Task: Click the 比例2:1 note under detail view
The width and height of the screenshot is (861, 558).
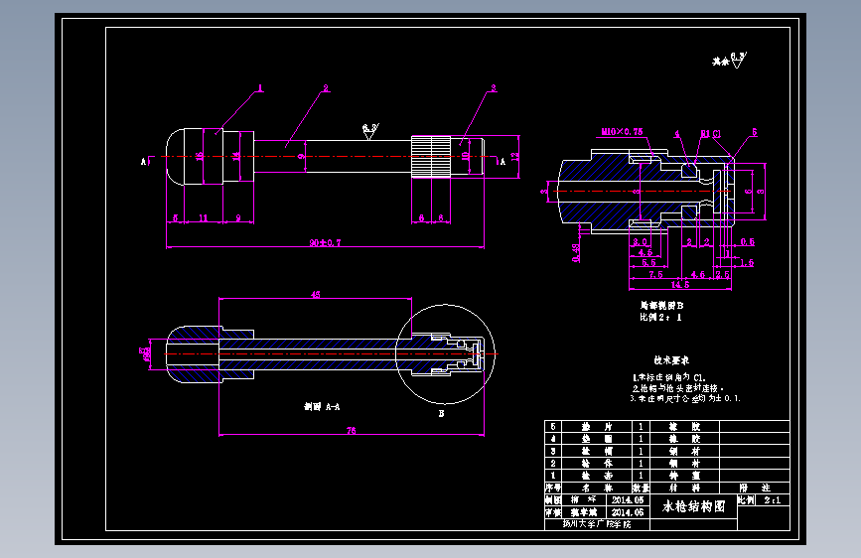Action: click(x=660, y=318)
